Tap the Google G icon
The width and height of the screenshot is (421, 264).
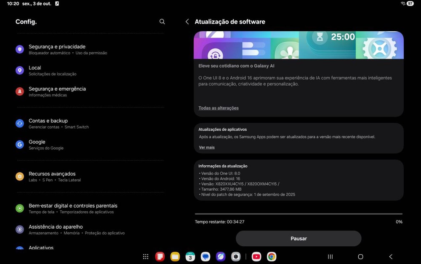(x=20, y=144)
